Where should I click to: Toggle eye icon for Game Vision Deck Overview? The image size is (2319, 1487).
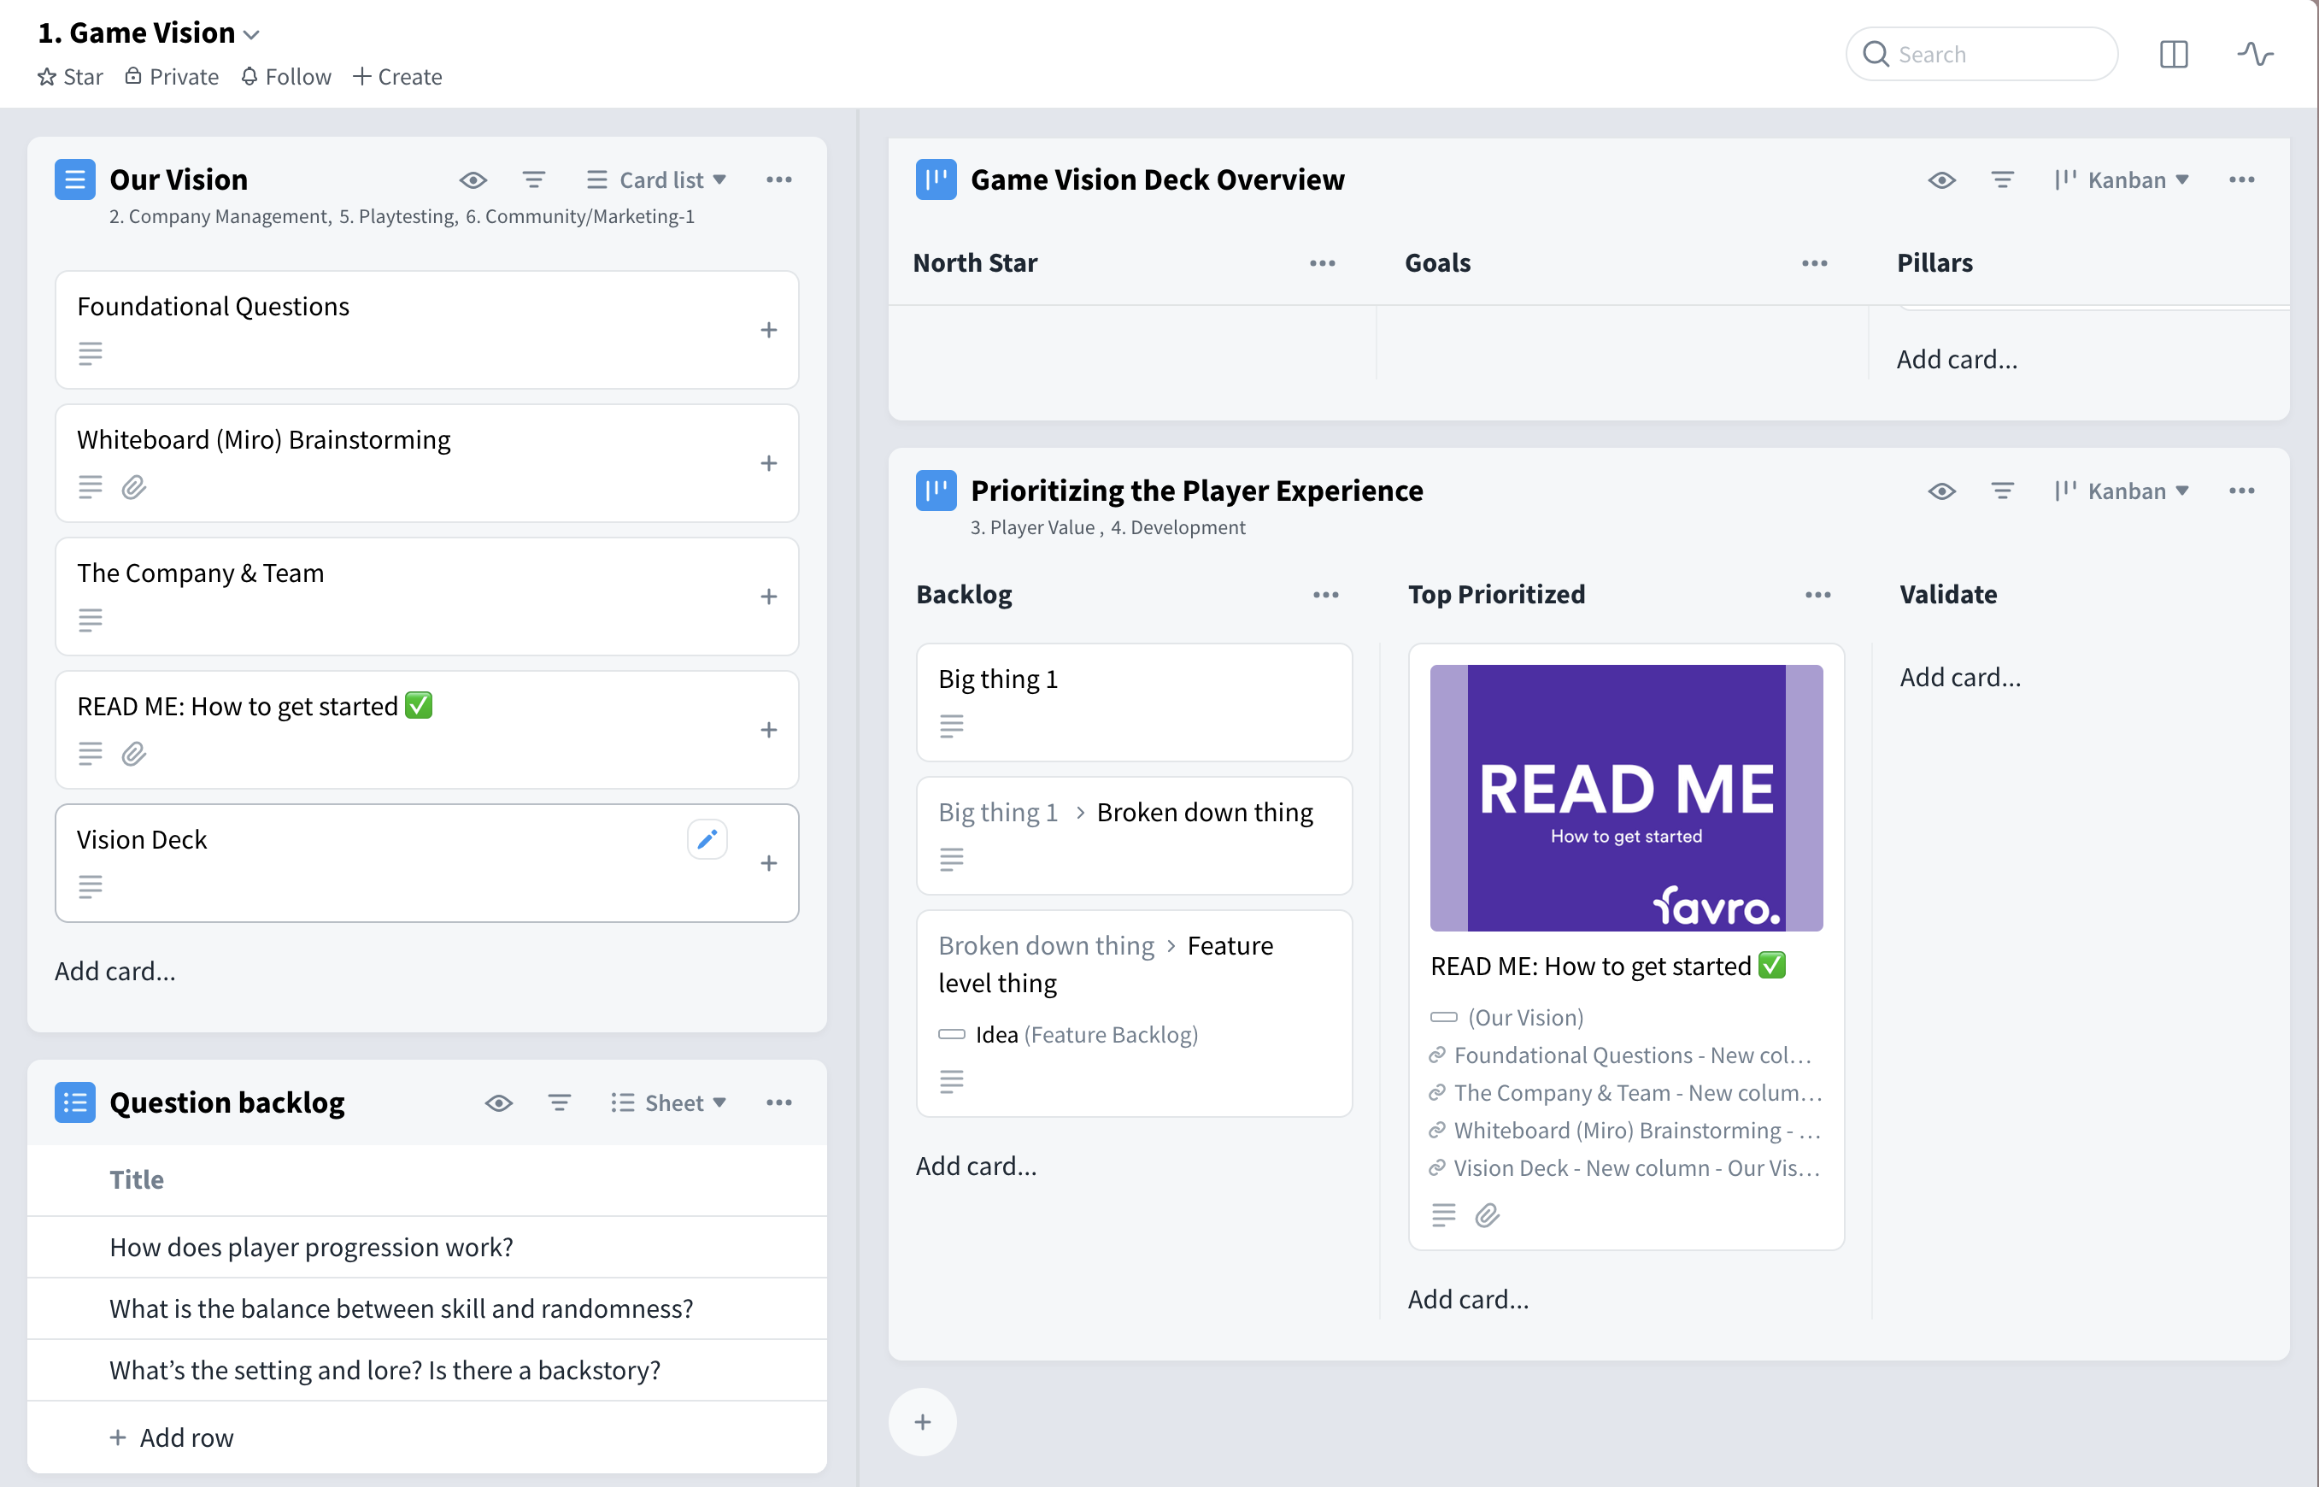1941,179
